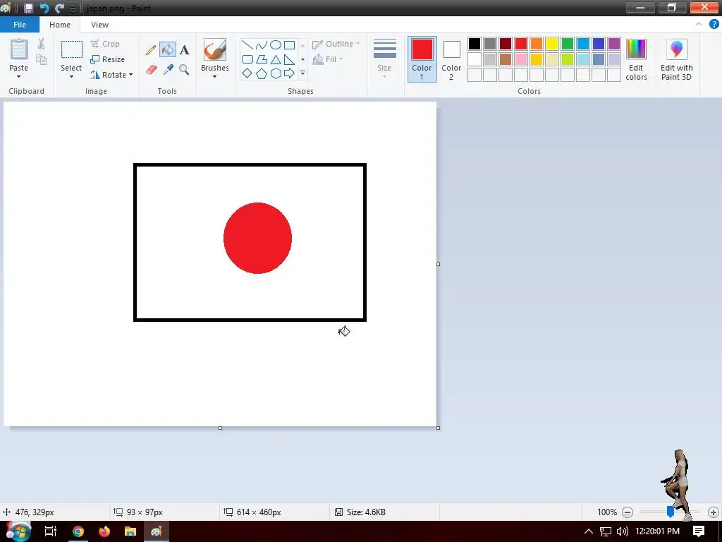Switch to the Home tab
Viewport: 722px width, 542px height.
tap(60, 25)
